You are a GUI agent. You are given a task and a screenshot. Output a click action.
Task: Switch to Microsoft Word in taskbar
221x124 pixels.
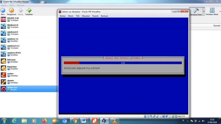(84, 121)
